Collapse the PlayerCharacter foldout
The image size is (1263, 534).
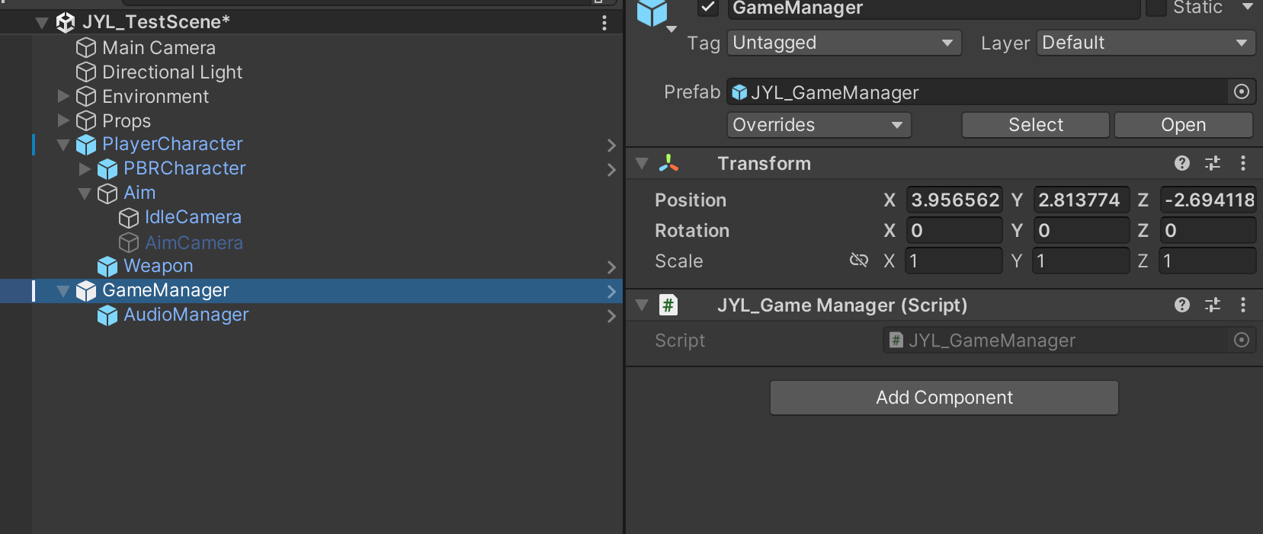pos(63,145)
